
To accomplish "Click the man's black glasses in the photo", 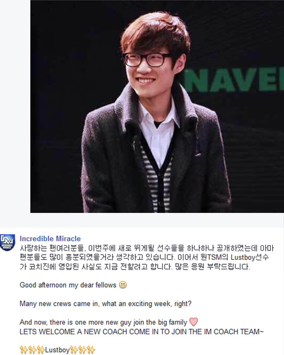I will click(x=147, y=59).
